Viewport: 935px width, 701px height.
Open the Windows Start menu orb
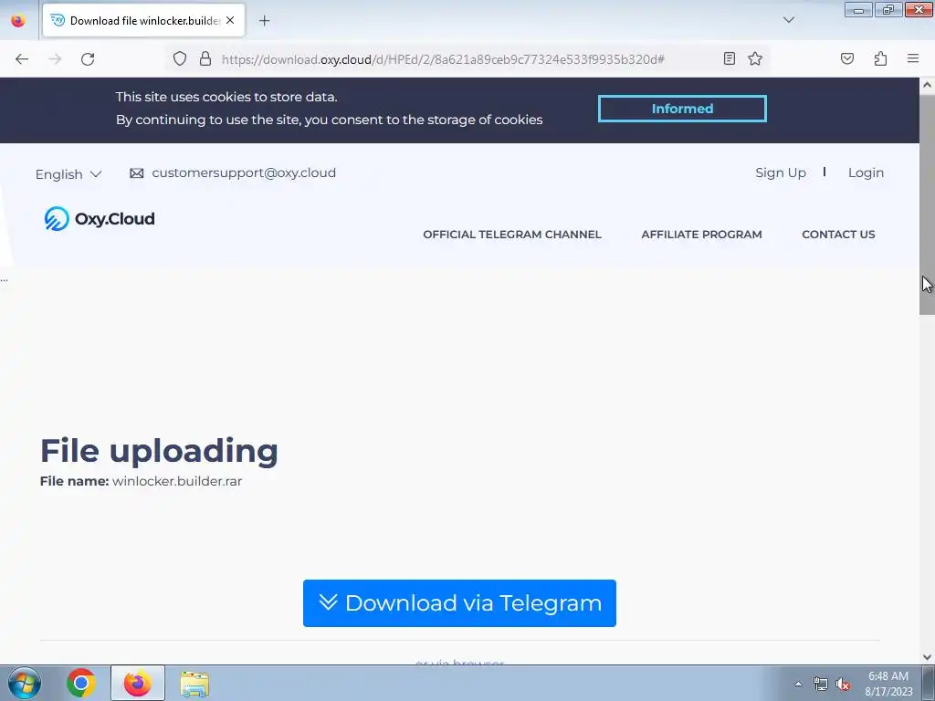(25, 683)
